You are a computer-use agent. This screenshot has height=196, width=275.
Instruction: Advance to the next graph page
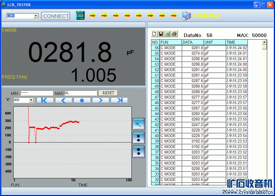(x=101, y=100)
